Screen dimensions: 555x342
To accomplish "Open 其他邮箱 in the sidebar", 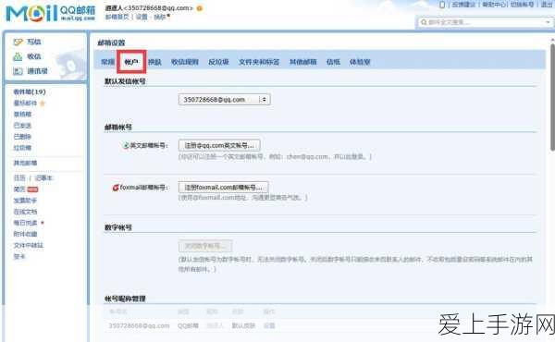I will pos(25,163).
